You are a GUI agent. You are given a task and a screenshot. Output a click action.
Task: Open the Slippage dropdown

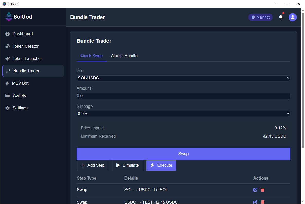[x=183, y=113]
